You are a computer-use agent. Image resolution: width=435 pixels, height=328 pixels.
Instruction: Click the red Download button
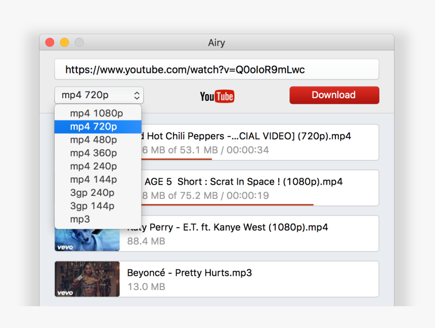tap(334, 95)
